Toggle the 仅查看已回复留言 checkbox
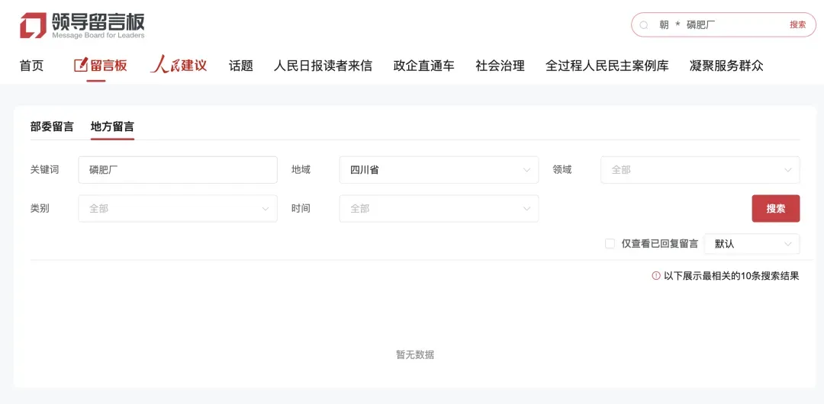Screen dimensions: 824x404 [610, 244]
